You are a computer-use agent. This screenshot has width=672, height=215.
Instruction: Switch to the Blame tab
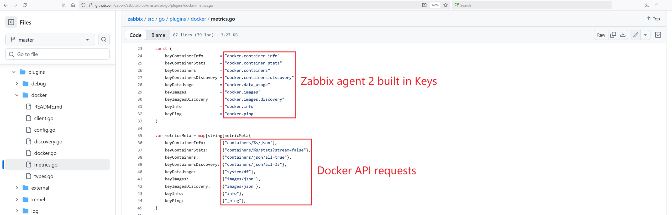[158, 35]
